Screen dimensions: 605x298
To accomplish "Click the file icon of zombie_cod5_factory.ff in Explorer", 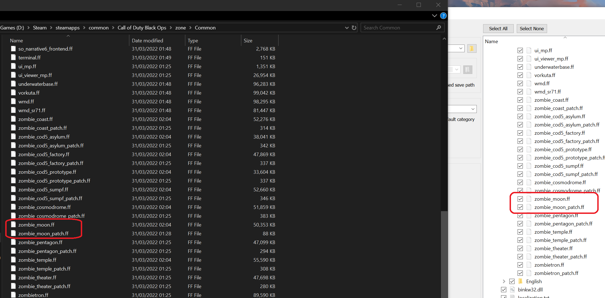I will 13,154.
